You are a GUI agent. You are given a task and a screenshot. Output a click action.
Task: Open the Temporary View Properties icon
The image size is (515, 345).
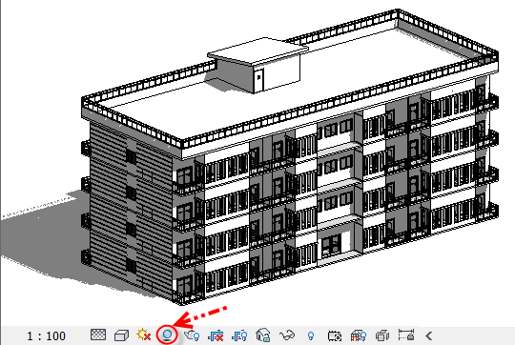click(335, 335)
